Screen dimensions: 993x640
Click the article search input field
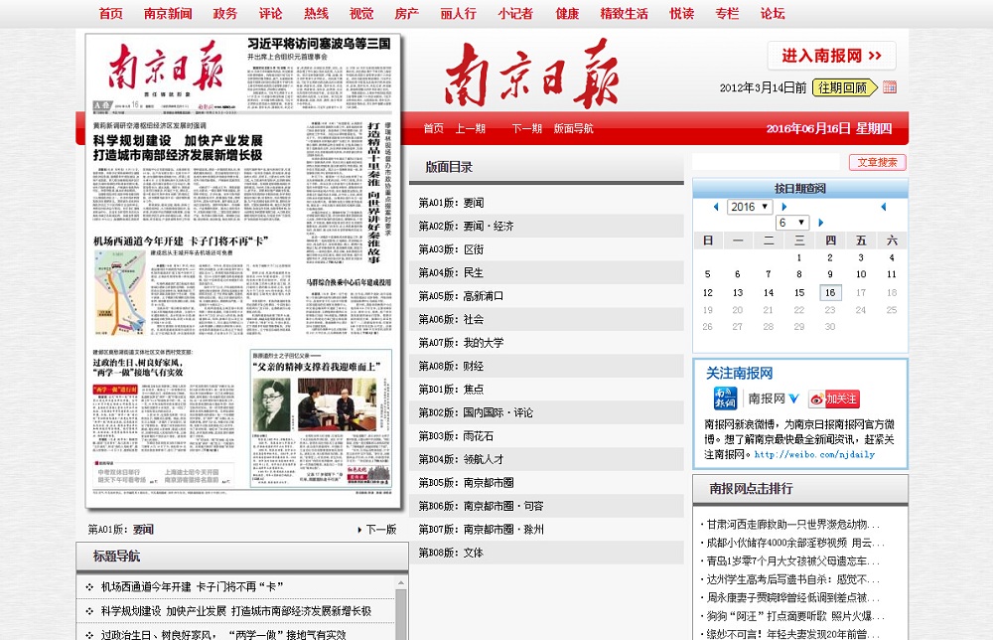(x=766, y=162)
